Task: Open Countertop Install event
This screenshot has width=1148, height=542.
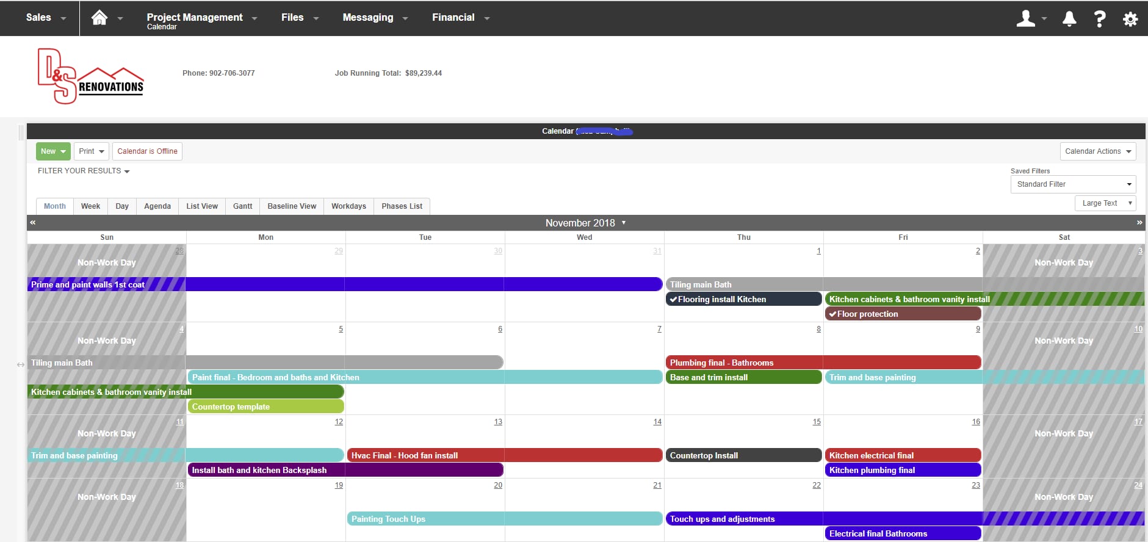Action: (x=743, y=455)
